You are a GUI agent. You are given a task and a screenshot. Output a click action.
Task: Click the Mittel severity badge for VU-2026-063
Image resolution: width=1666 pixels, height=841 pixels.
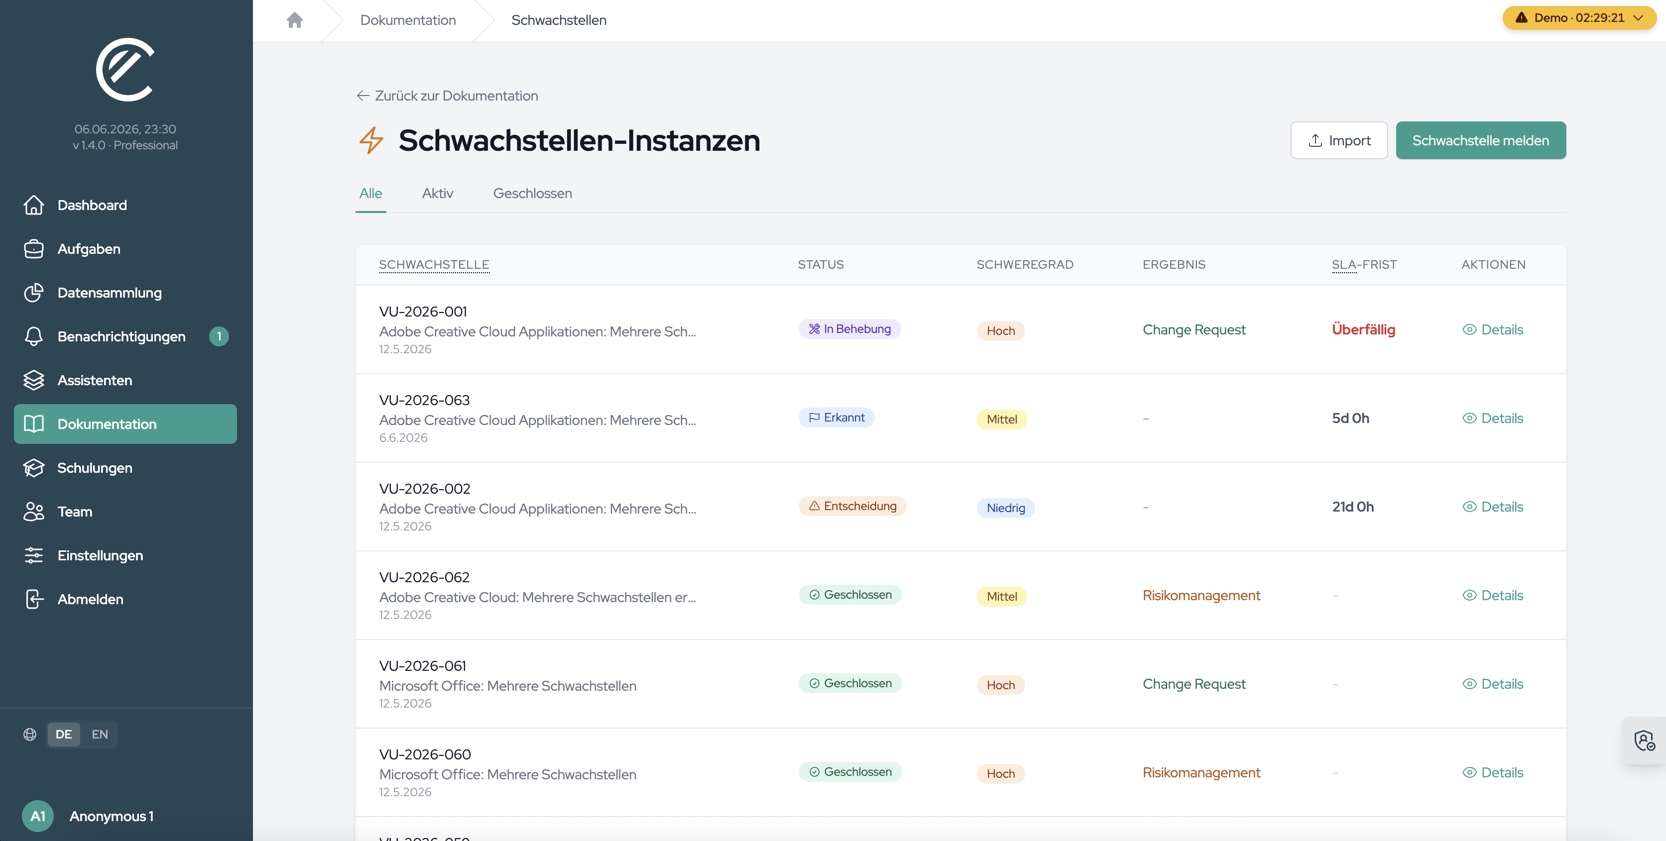tap(1001, 419)
